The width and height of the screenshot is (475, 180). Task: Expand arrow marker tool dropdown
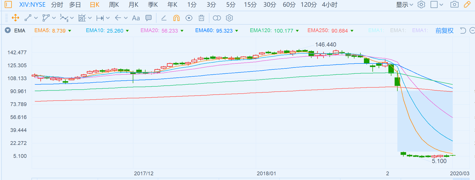[x=126, y=18]
